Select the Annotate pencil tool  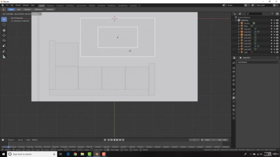tap(4, 51)
